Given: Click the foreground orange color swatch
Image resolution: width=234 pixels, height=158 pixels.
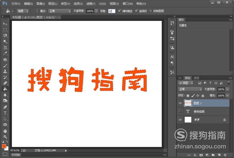Looking at the screenshot, I should [4, 146].
